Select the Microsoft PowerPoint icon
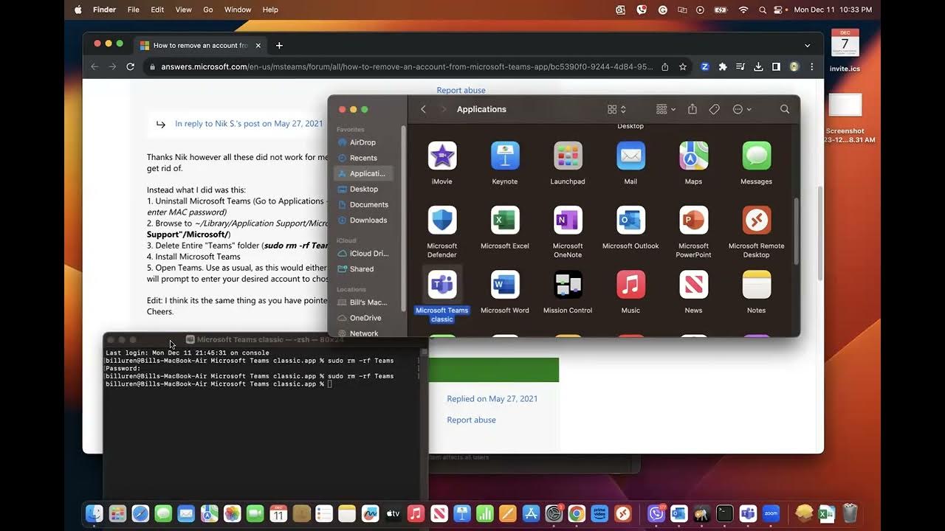The height and width of the screenshot is (531, 945). (693, 221)
